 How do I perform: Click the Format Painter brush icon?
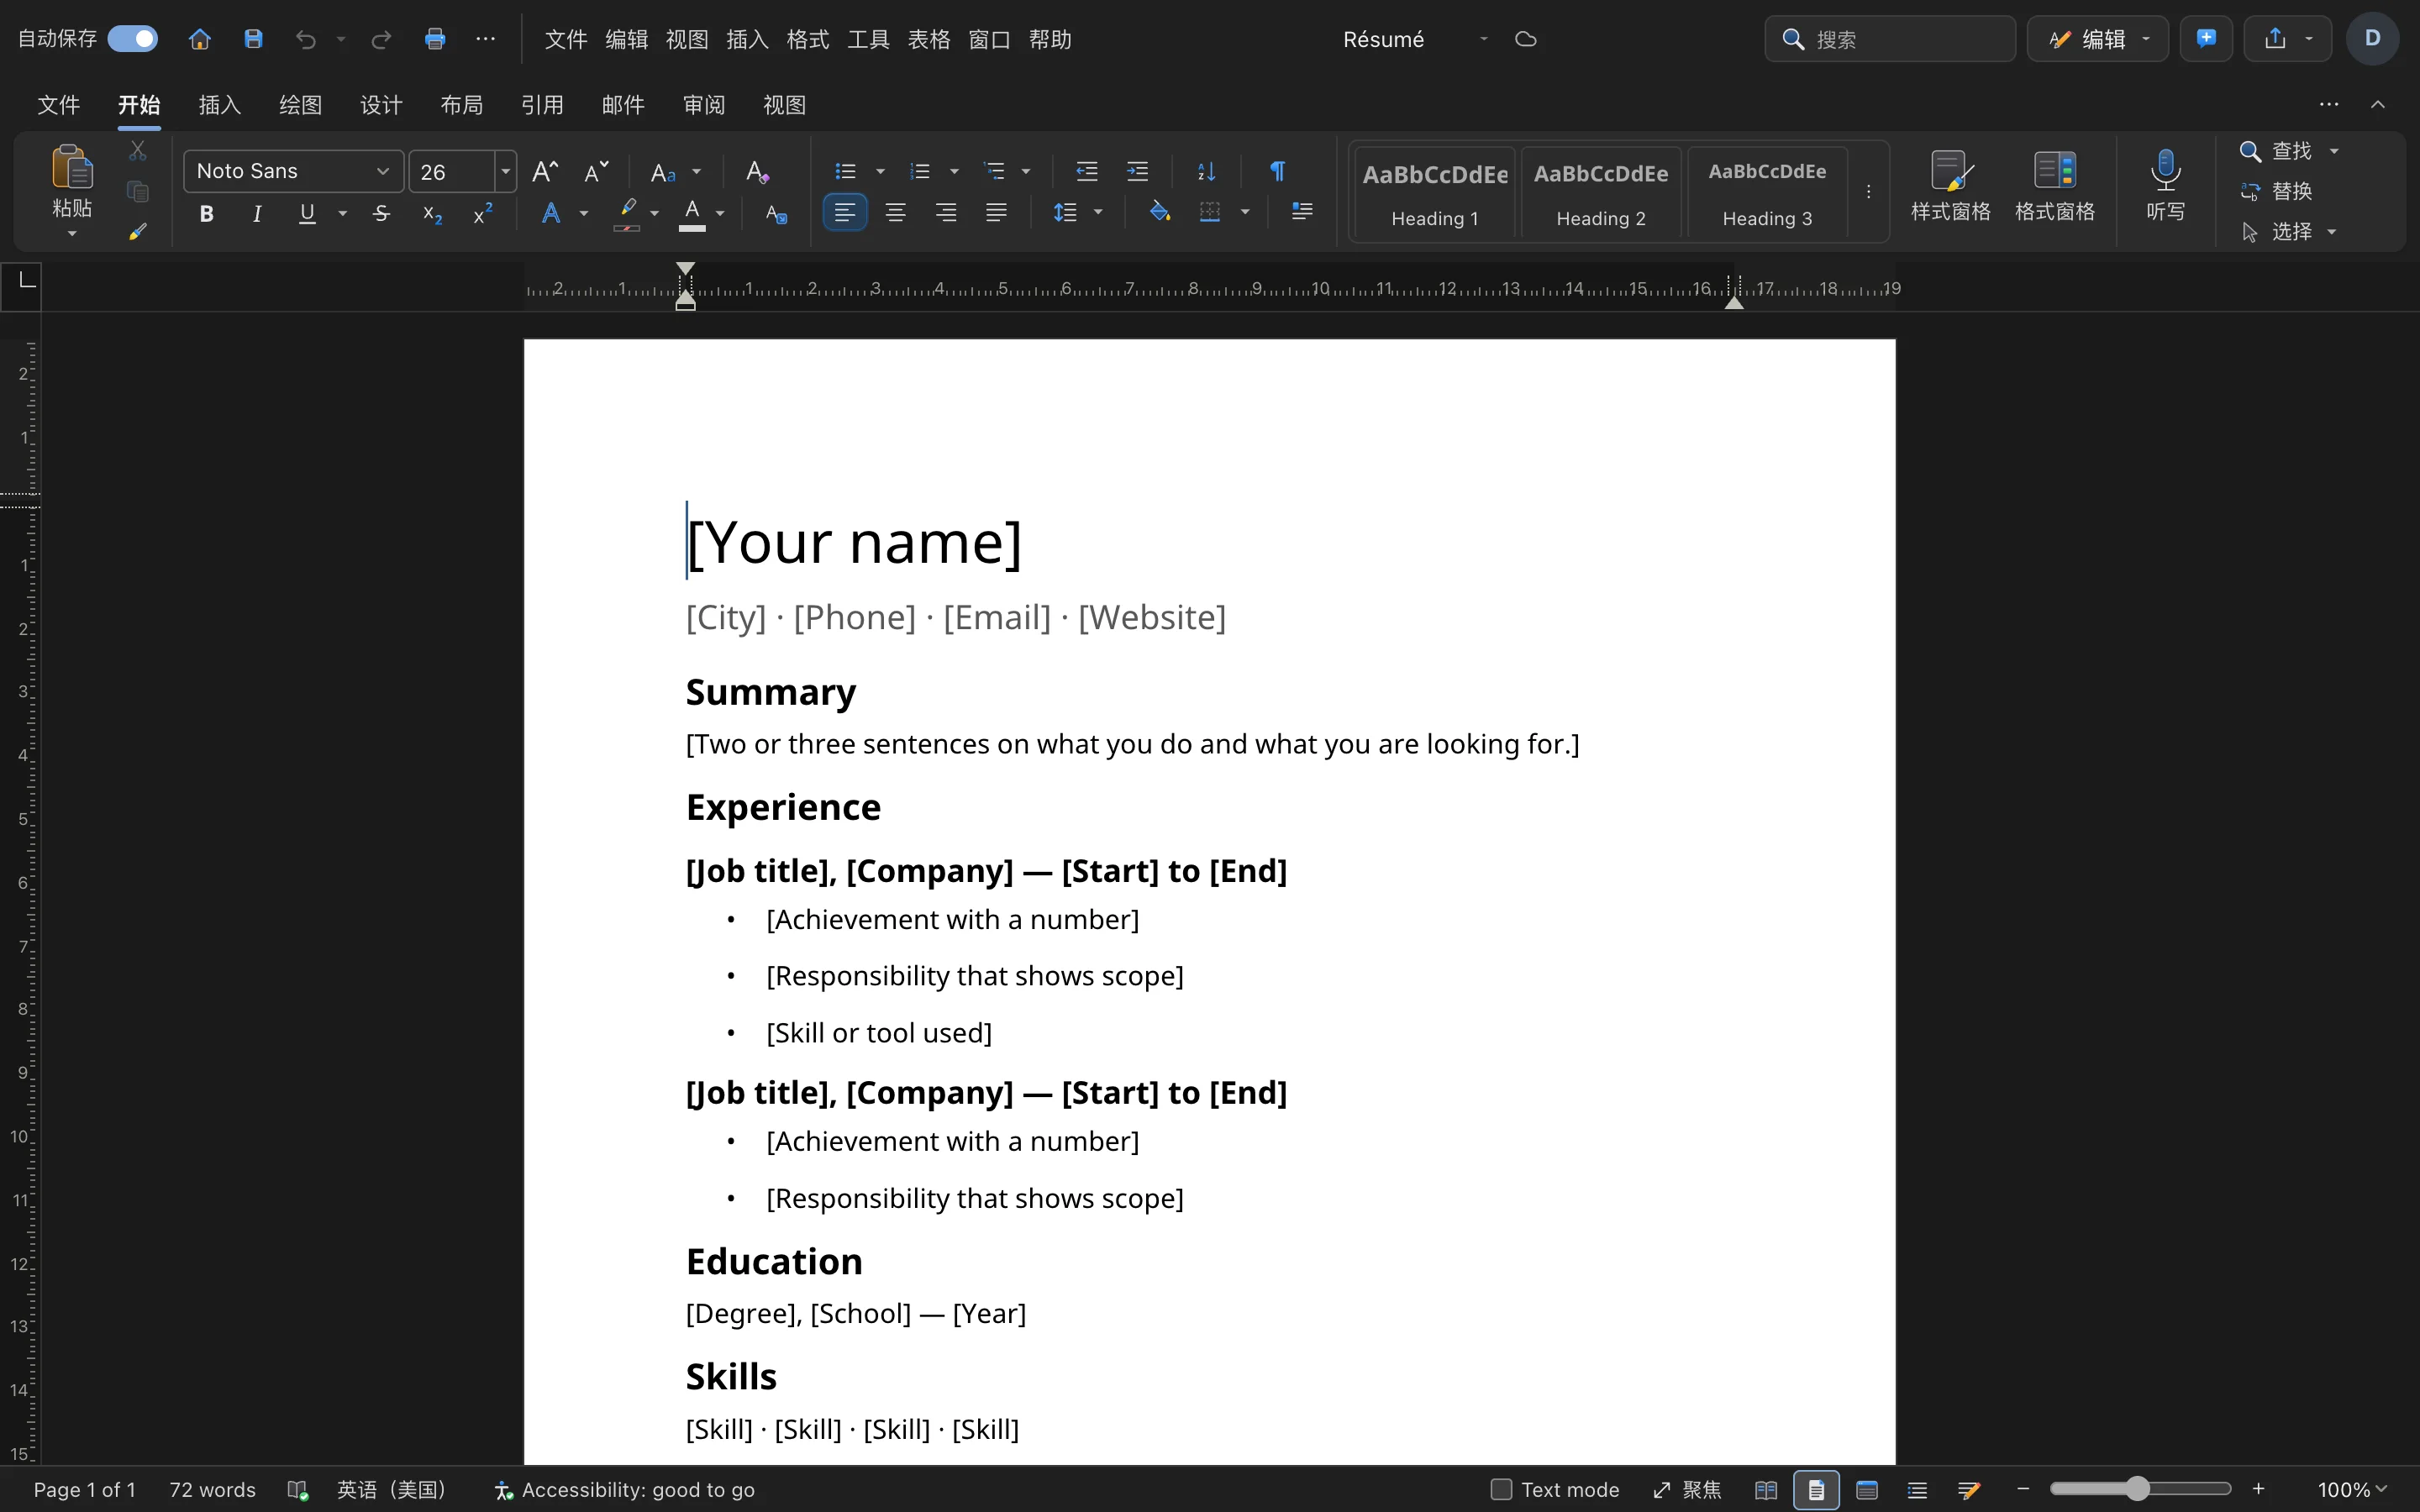tap(138, 231)
